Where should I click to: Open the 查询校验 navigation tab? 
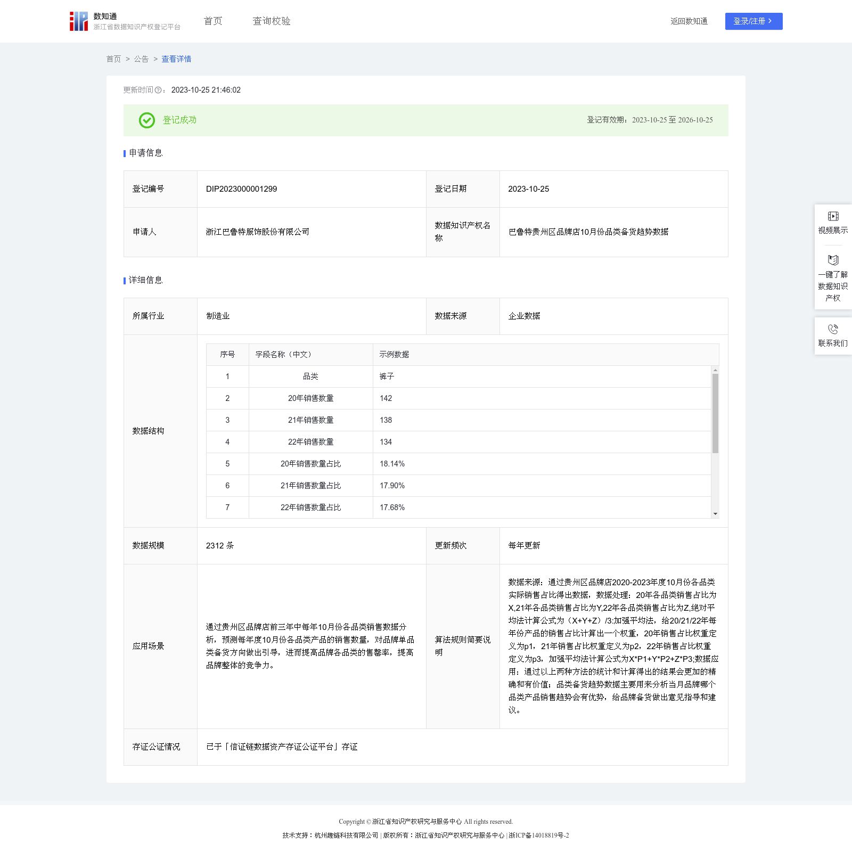272,21
